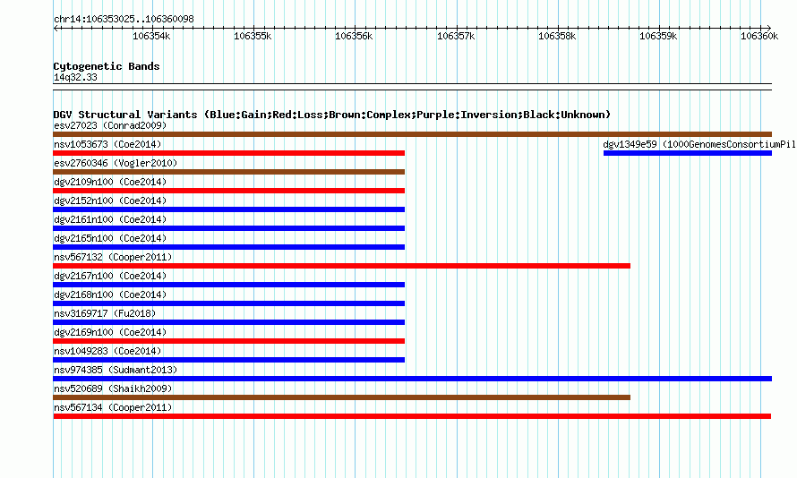Select the 14q32.33 band label

75,78
